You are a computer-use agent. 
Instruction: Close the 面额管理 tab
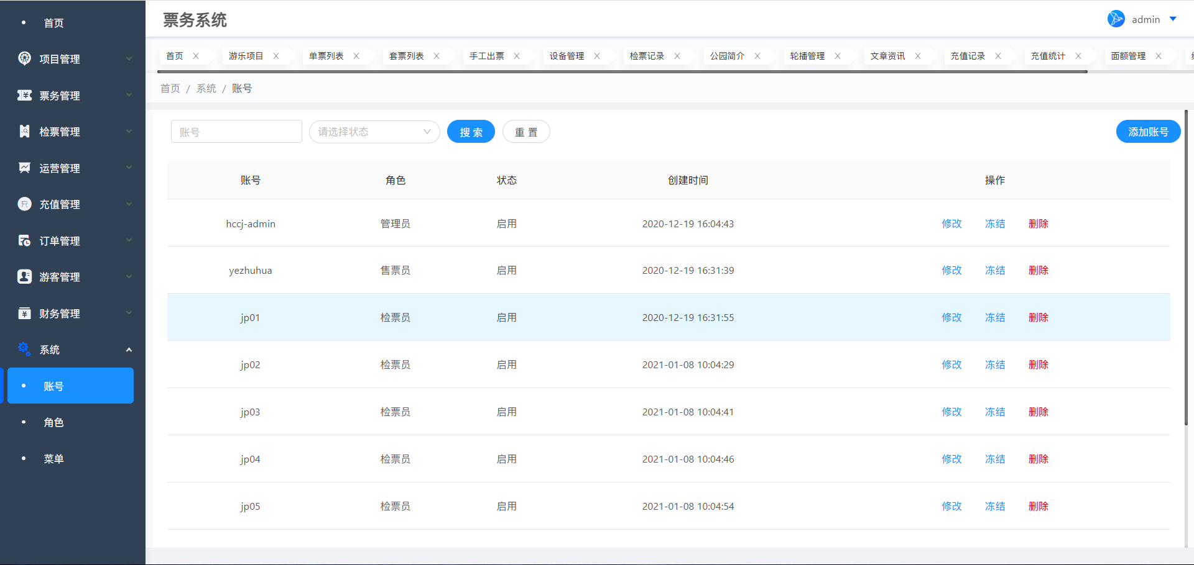tap(1159, 56)
